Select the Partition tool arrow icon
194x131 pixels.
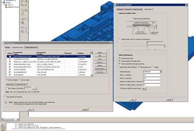(x=23, y=19)
